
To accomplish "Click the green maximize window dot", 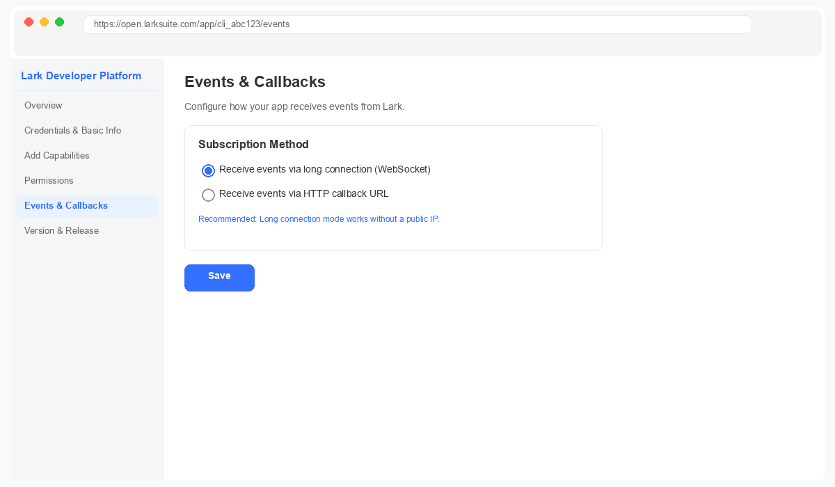I will pos(59,22).
